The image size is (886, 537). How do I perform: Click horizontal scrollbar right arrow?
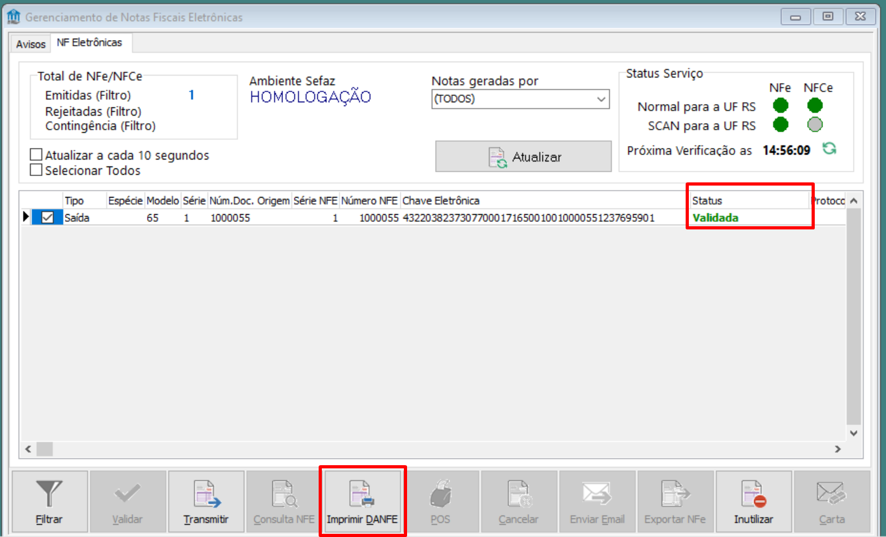pyautogui.click(x=838, y=449)
